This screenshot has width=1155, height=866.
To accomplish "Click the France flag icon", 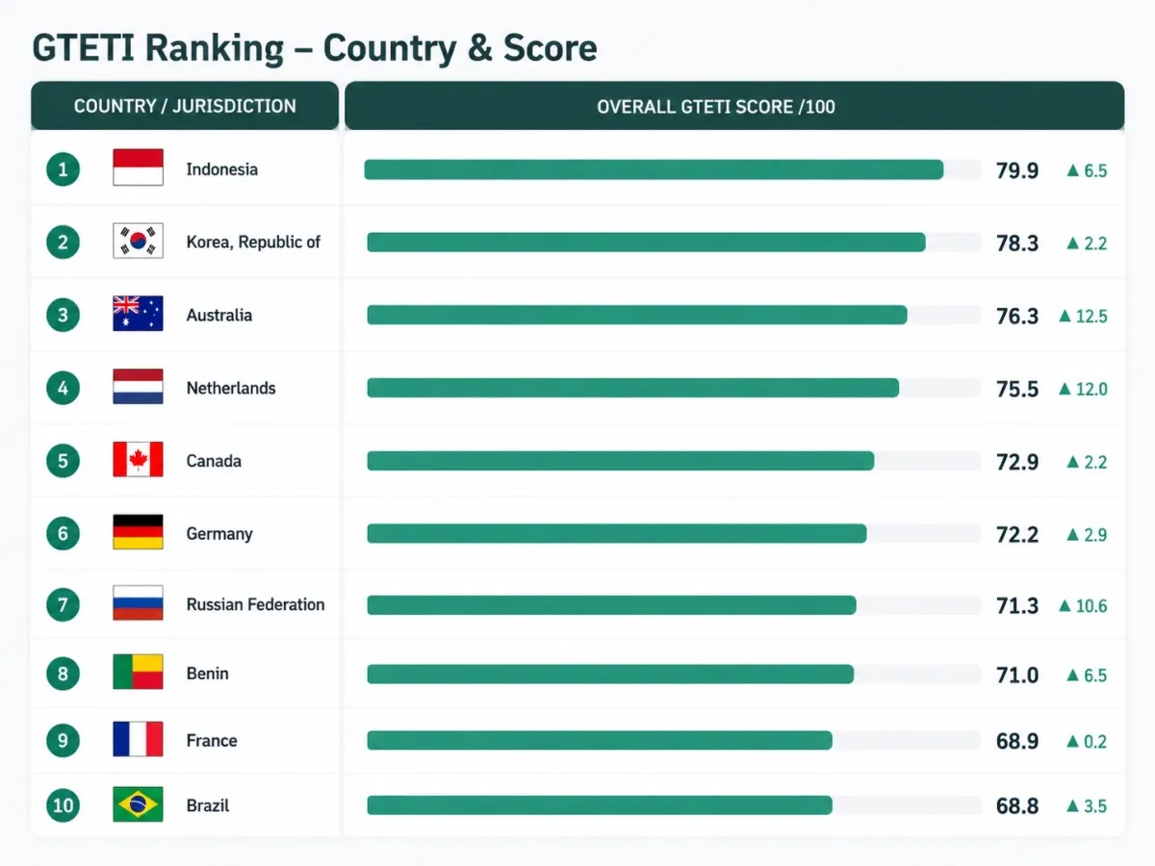I will coord(138,739).
